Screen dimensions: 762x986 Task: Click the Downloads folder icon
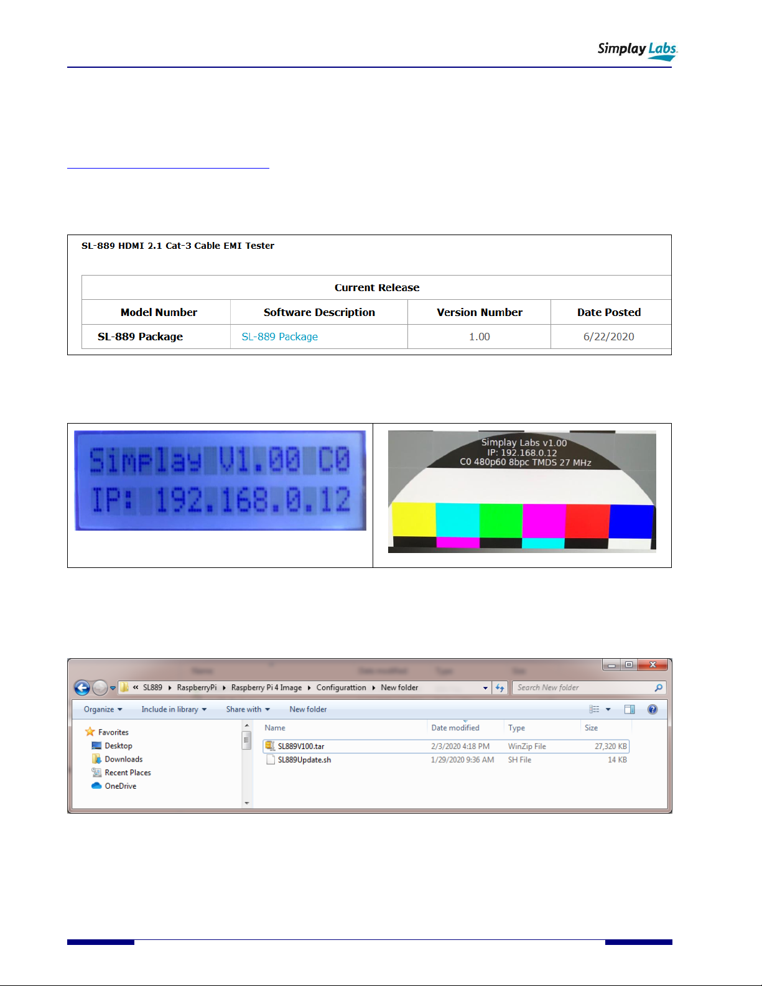click(96, 759)
